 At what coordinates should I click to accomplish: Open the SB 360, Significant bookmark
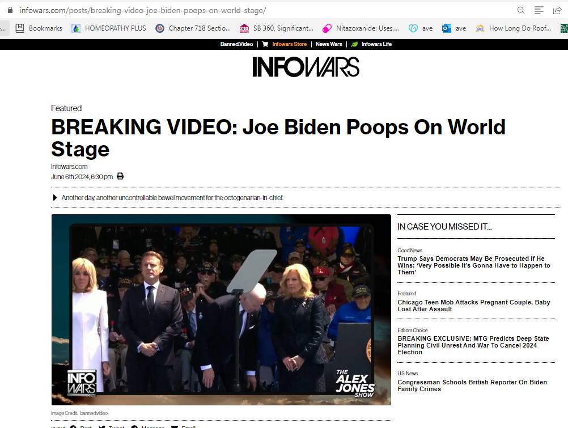pos(277,28)
